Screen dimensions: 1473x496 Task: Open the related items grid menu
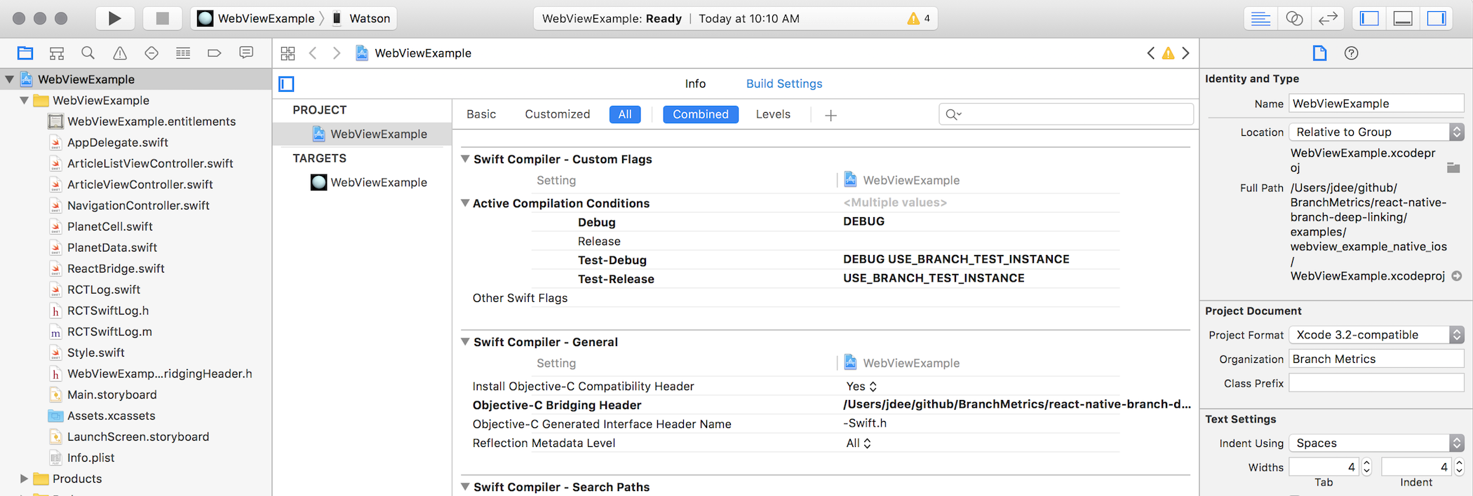point(288,53)
